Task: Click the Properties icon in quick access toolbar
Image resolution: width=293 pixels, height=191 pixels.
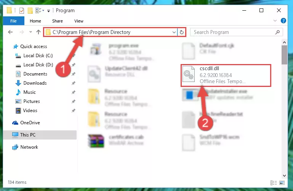Action: tap(22, 11)
